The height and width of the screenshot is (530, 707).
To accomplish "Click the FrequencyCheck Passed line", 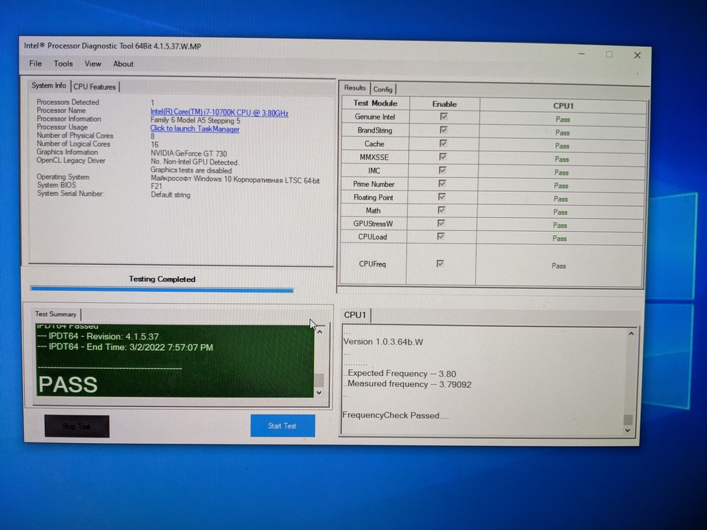I will point(396,415).
